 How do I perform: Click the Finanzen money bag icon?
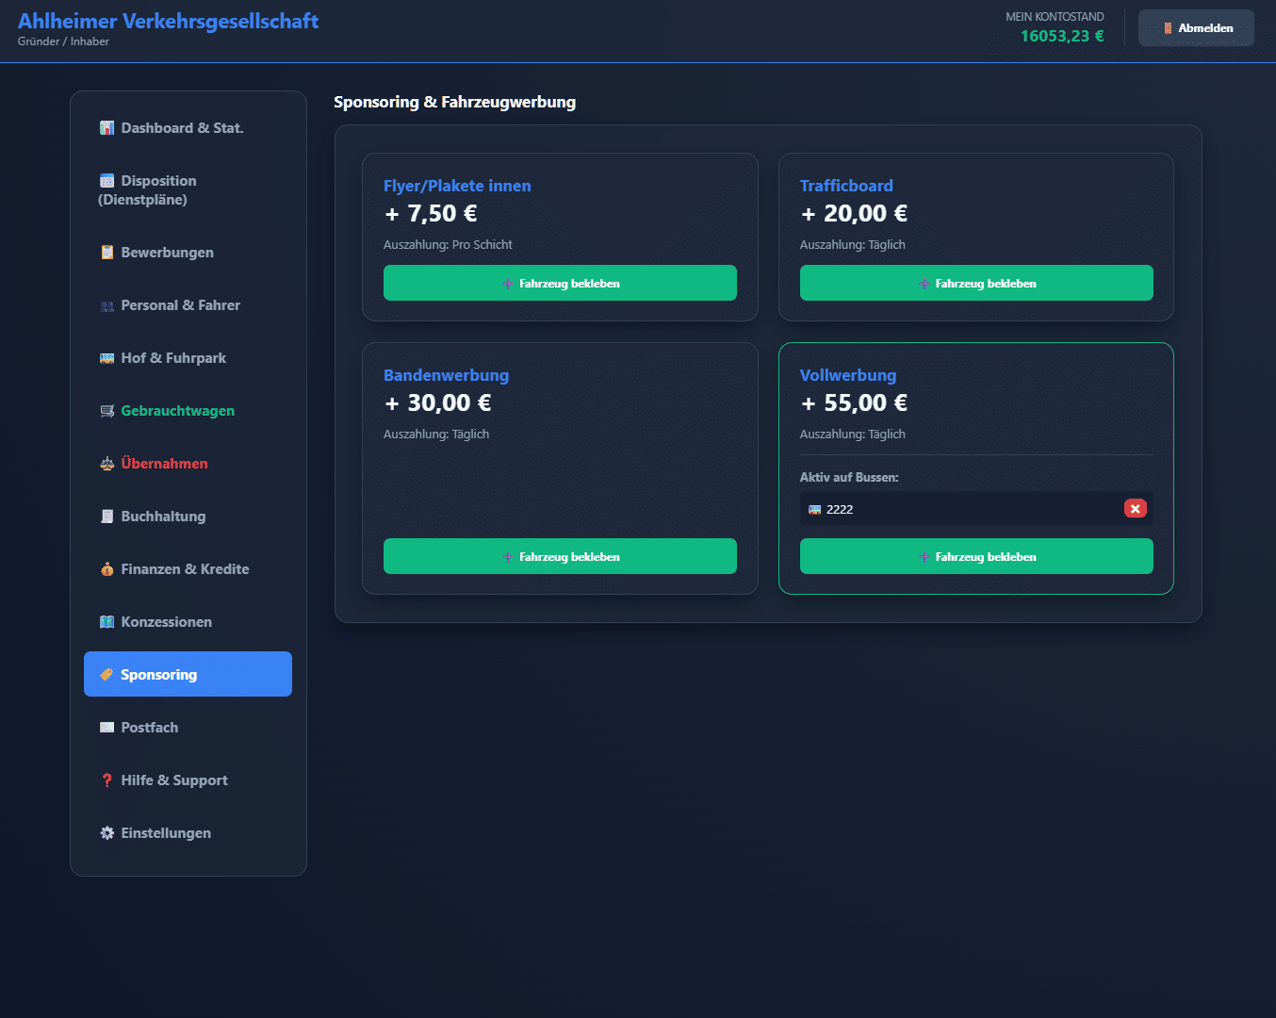coord(106,569)
